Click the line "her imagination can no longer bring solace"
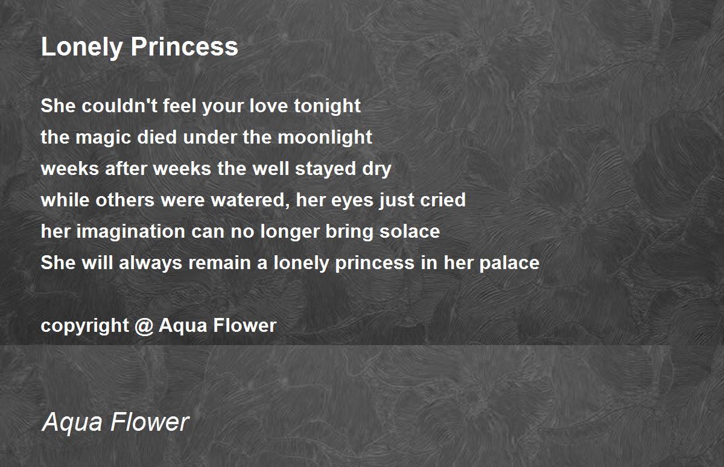 (x=240, y=232)
